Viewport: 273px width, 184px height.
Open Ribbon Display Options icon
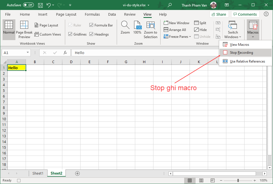click(227, 5)
